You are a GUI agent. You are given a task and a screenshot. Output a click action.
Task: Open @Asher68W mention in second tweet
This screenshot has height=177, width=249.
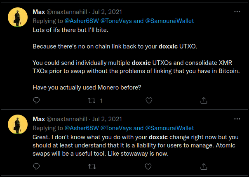82,128
